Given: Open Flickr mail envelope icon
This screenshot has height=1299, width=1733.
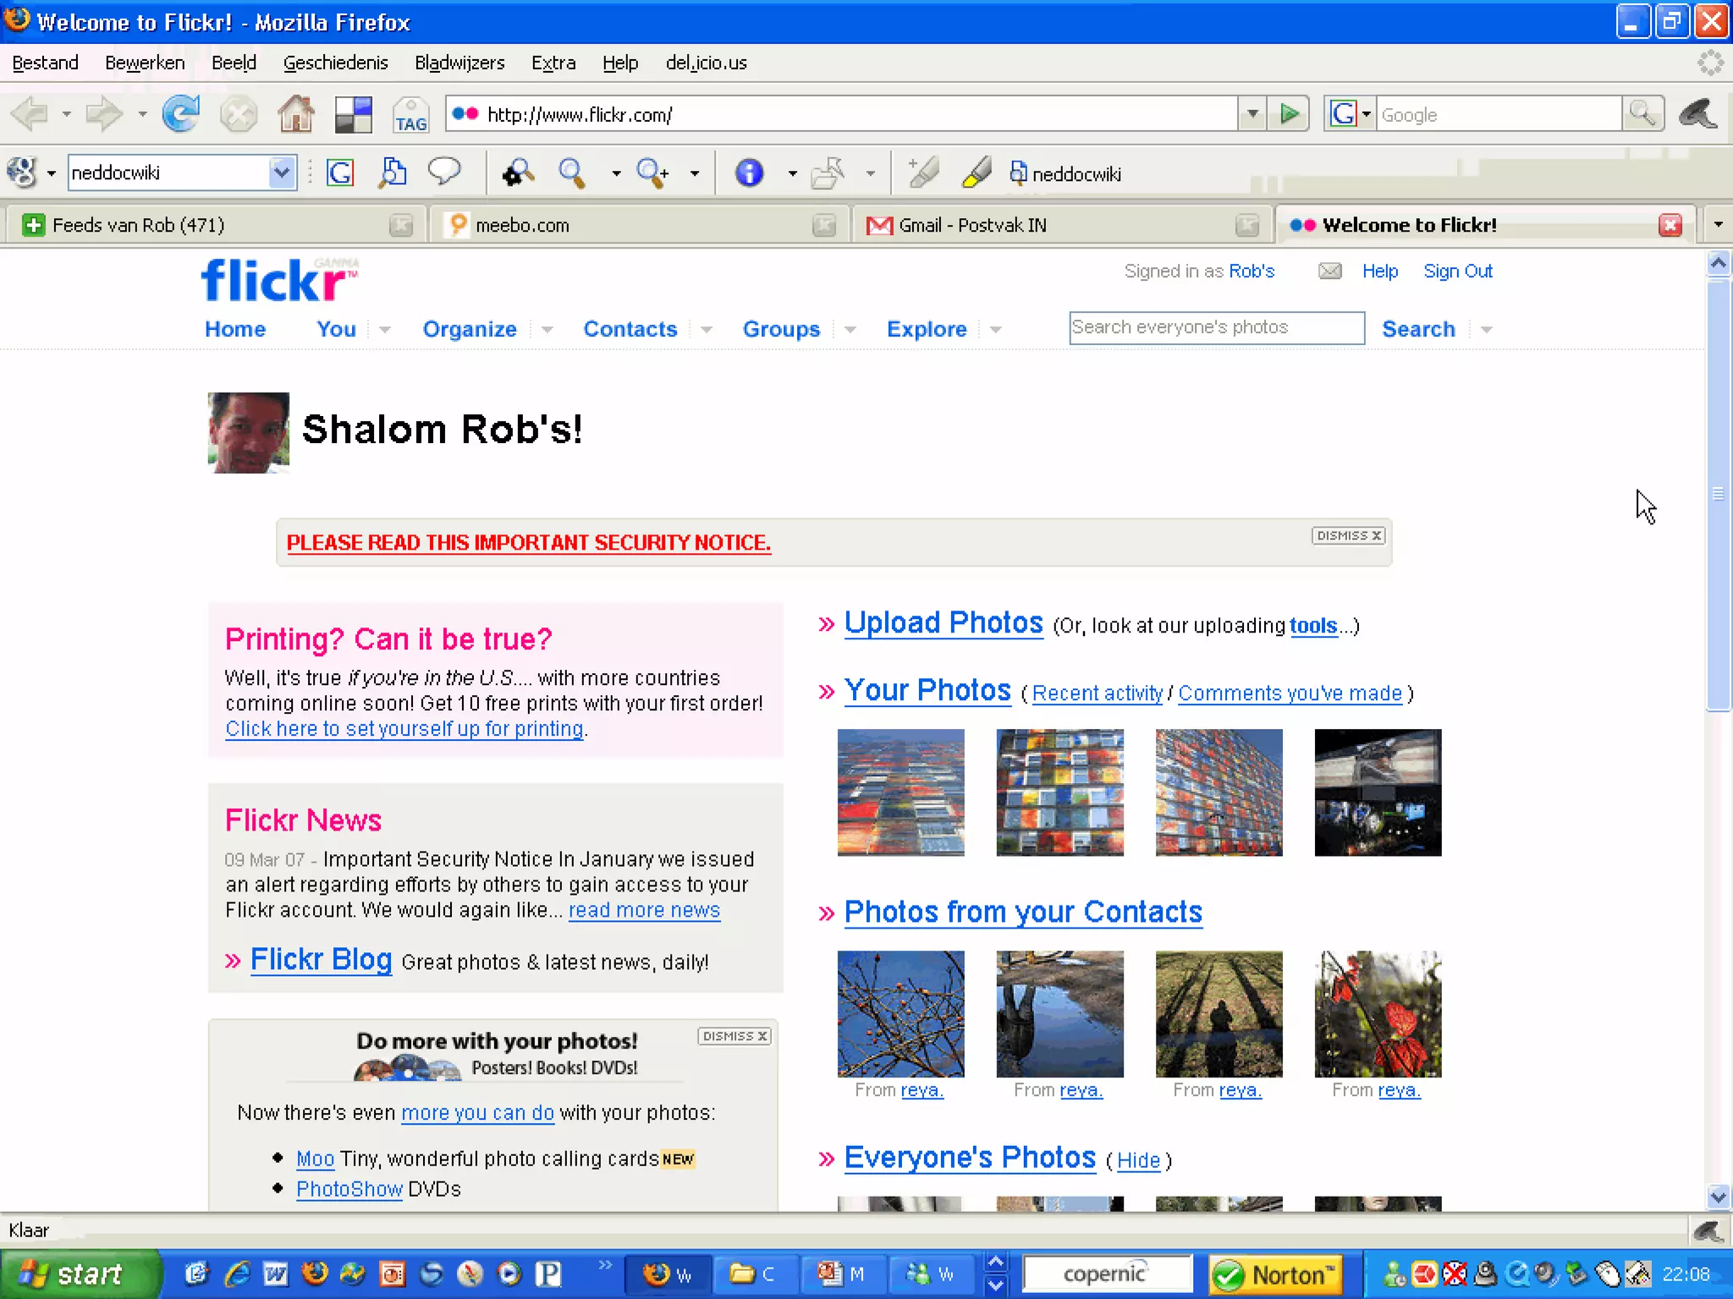Looking at the screenshot, I should click(1329, 271).
